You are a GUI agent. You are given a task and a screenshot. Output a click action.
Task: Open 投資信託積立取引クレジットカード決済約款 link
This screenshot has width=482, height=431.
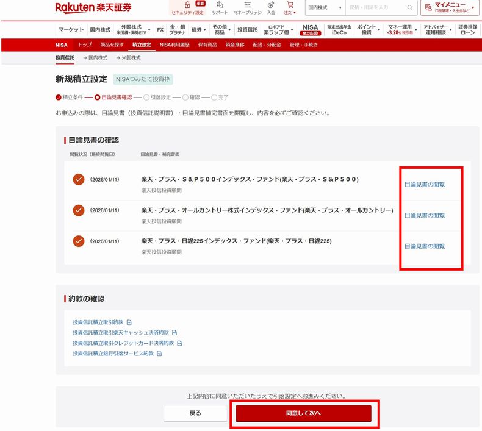[x=123, y=343]
